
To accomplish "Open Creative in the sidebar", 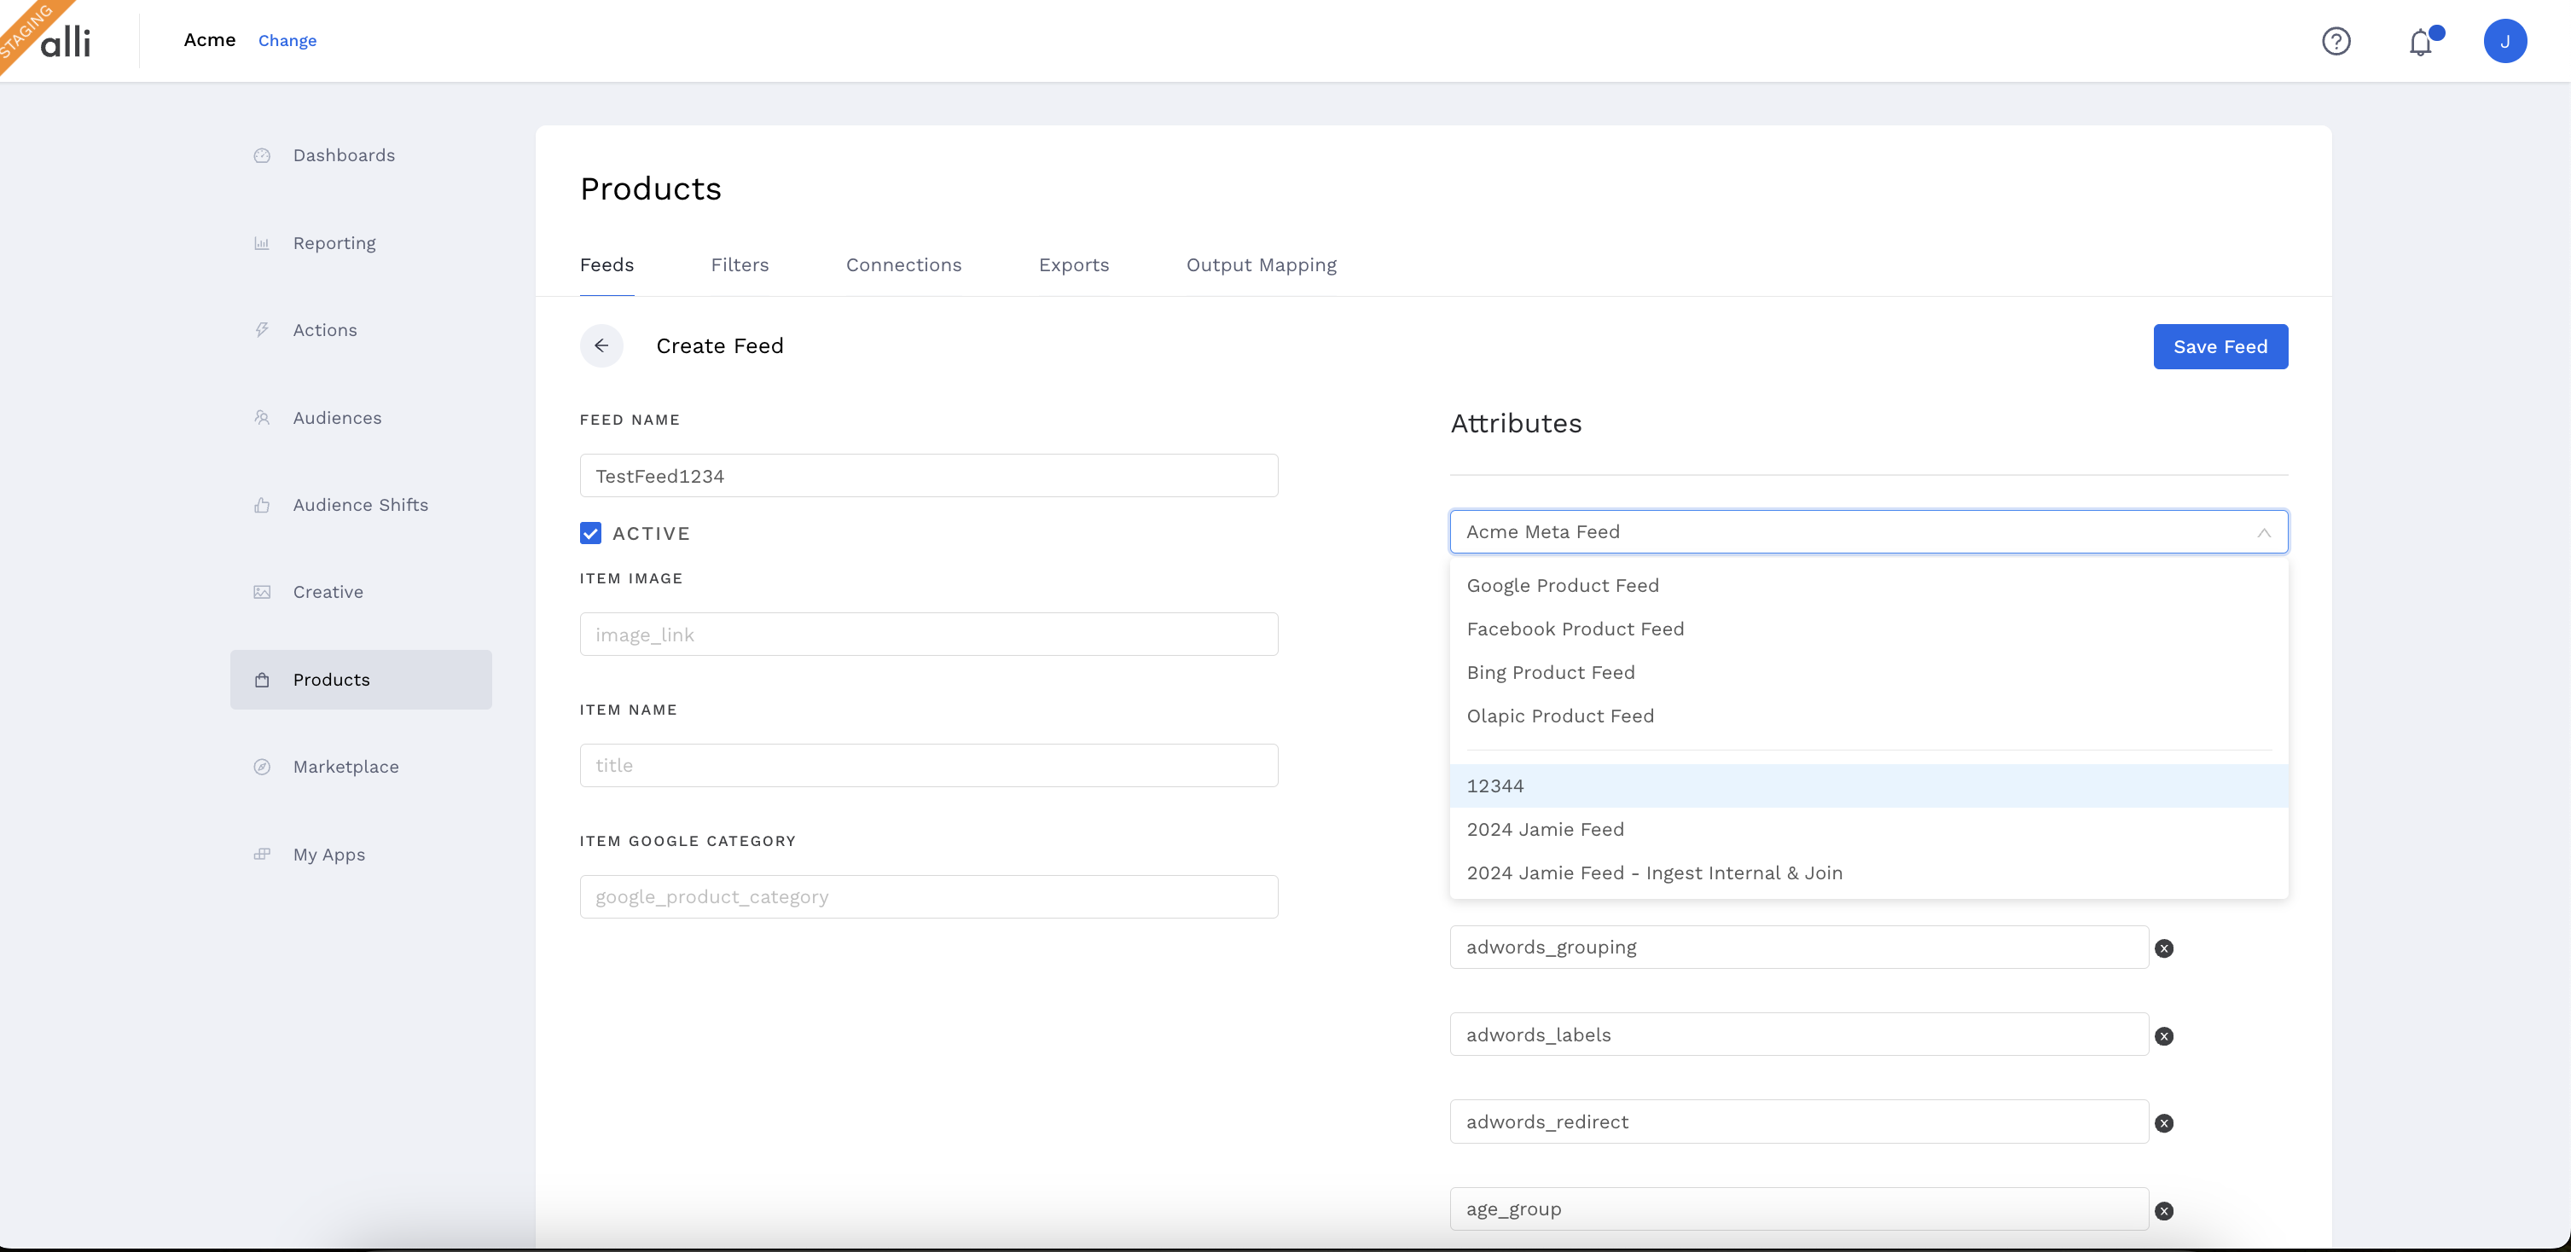I will [x=360, y=593].
